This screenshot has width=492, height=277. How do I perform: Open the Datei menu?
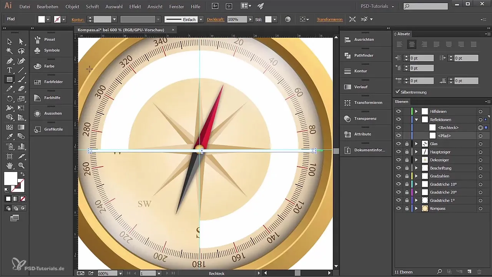pyautogui.click(x=25, y=7)
